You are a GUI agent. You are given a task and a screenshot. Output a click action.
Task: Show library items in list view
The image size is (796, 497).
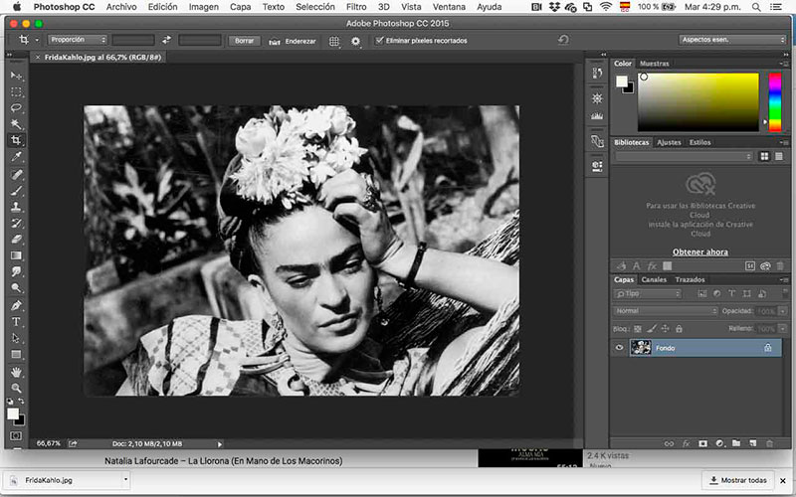coord(779,157)
